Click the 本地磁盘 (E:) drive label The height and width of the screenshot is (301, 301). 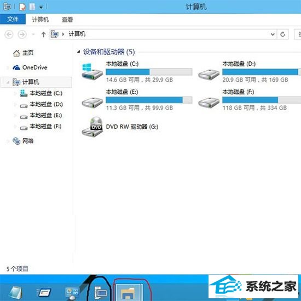tap(122, 92)
